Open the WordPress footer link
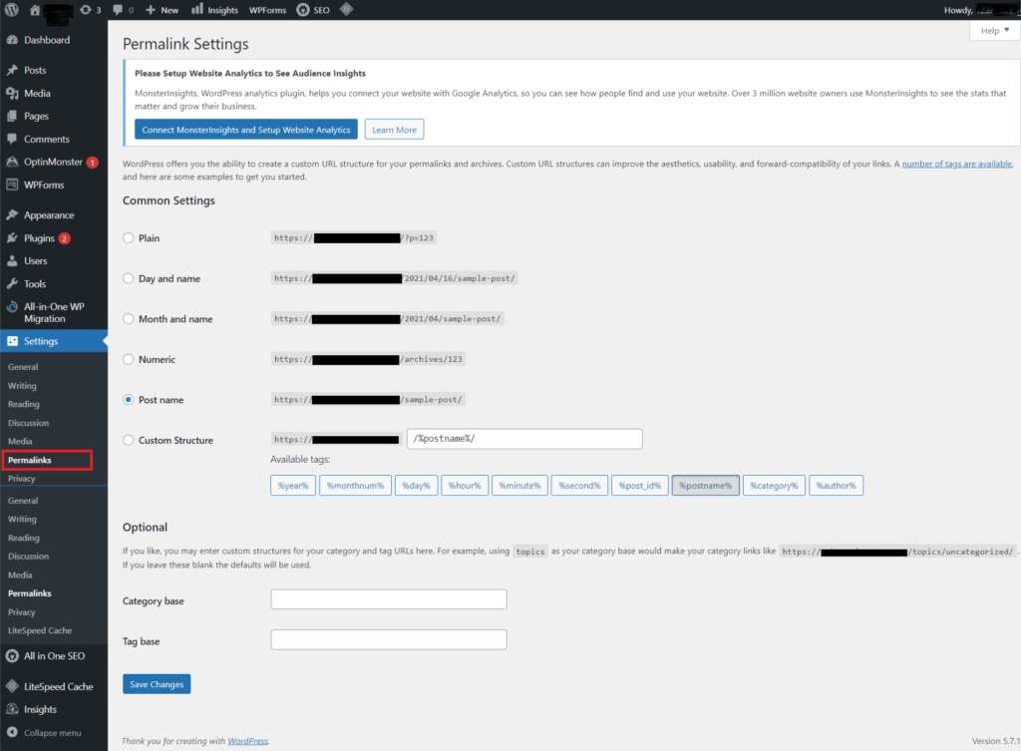The height and width of the screenshot is (751, 1021). (247, 741)
